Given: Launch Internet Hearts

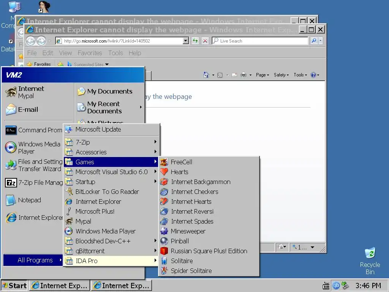Looking at the screenshot, I should click(x=209, y=202).
